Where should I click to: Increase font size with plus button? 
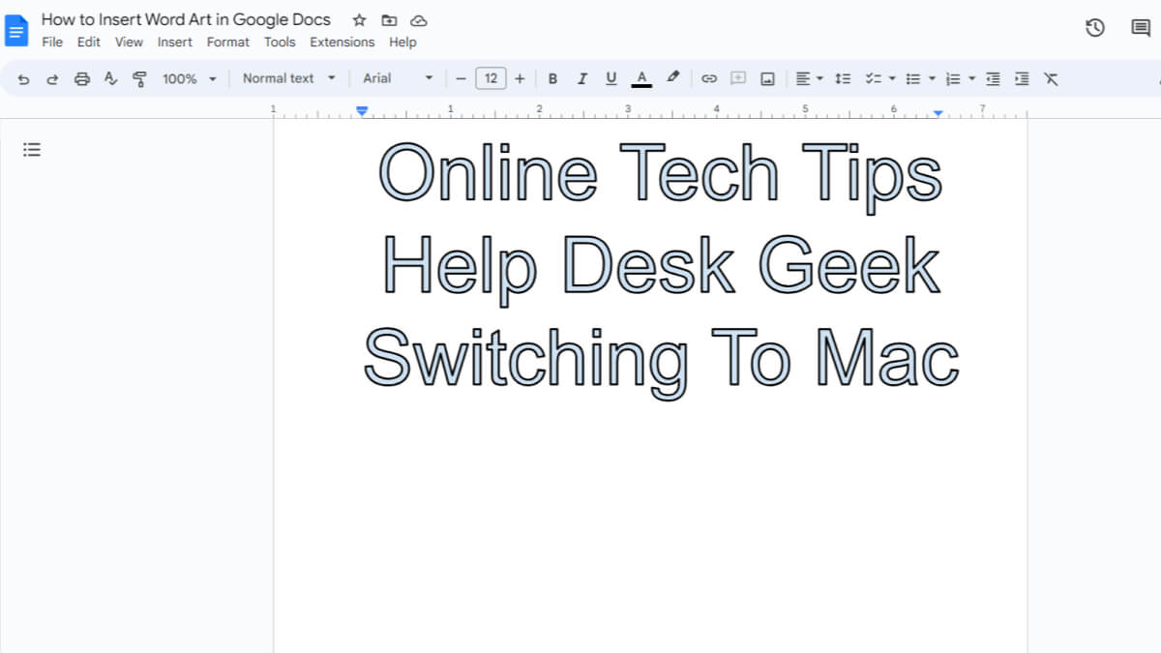pyautogui.click(x=520, y=78)
